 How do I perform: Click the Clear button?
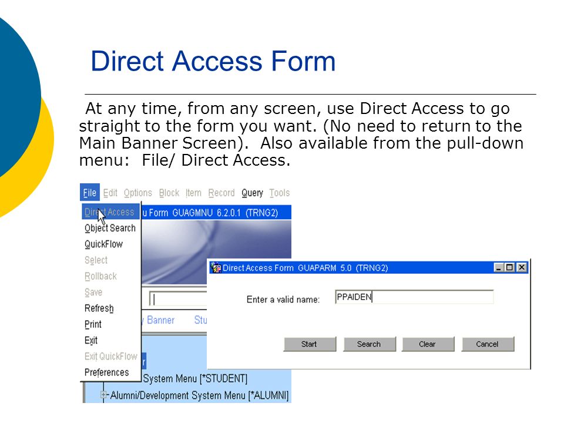pos(428,344)
